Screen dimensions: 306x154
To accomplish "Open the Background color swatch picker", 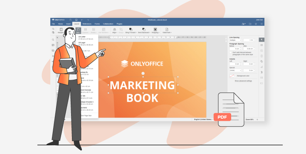I will point(233,76).
